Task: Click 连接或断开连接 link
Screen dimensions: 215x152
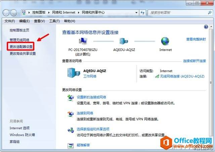Action: tap(195, 61)
